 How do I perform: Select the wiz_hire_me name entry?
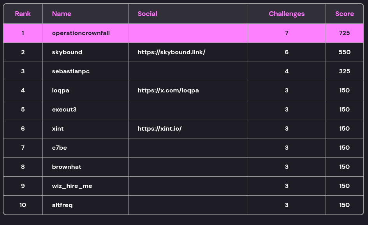click(x=72, y=186)
